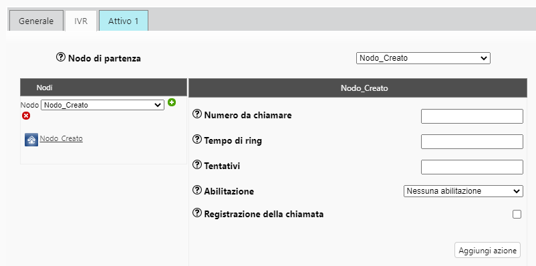Click the Aggiungi azione button
The image size is (536, 266).
pos(487,250)
